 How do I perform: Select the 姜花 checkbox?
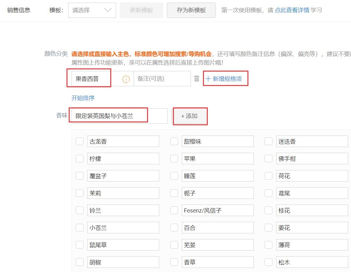(x=269, y=228)
